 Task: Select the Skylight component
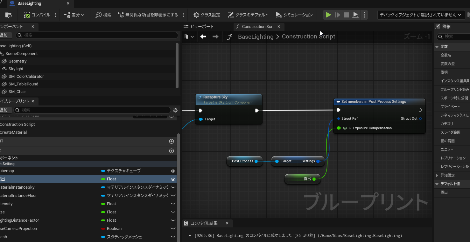click(16, 69)
